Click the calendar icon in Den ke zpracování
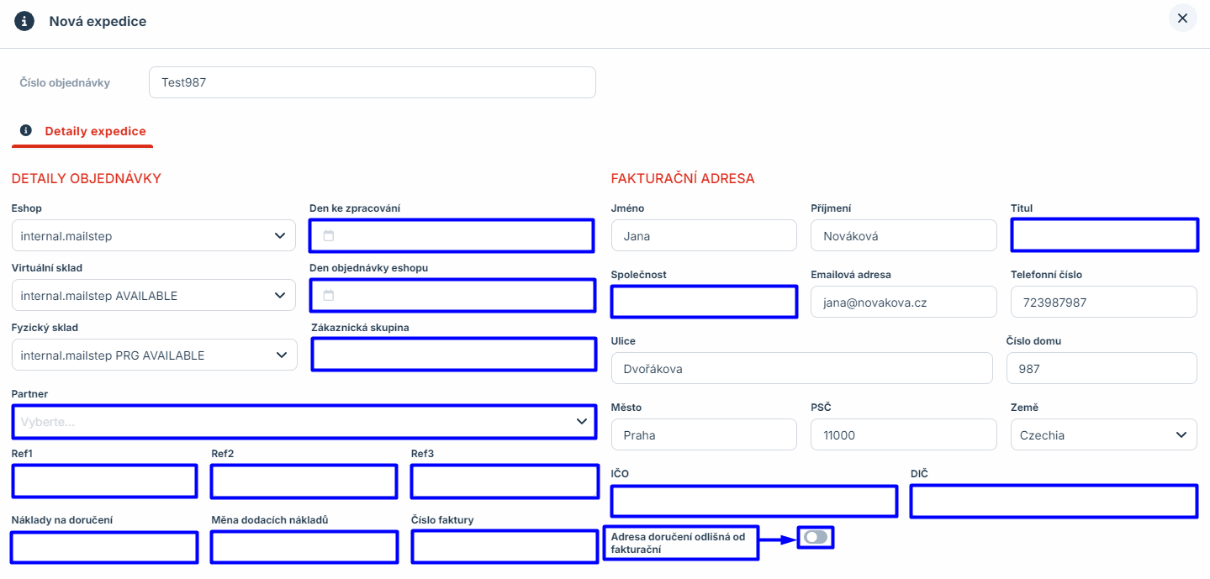Image resolution: width=1210 pixels, height=579 pixels. click(x=329, y=236)
